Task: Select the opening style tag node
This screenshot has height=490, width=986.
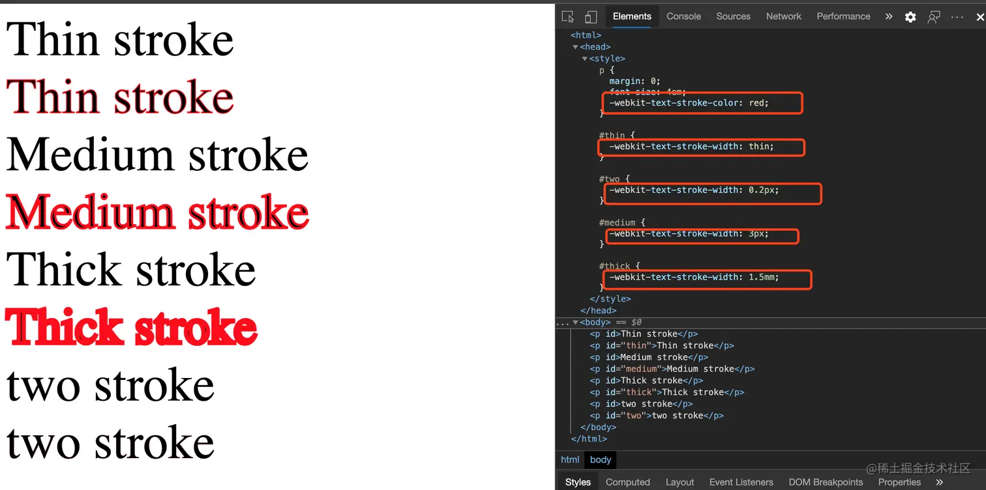Action: [607, 59]
